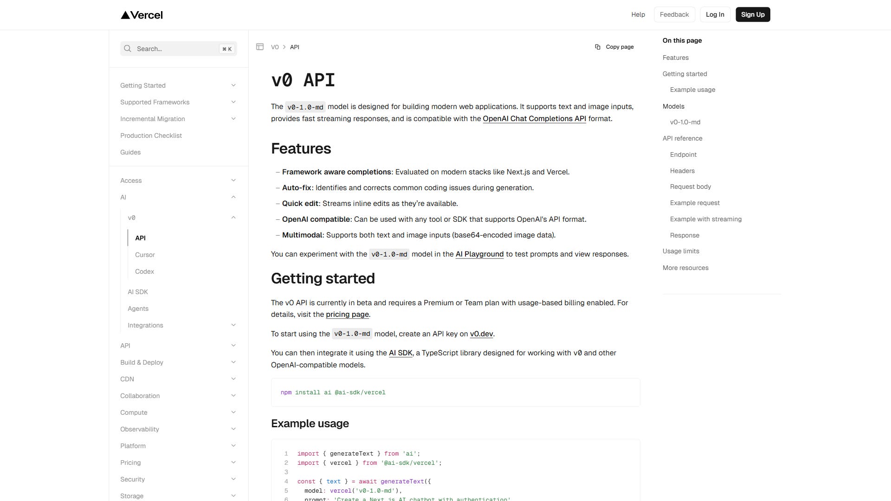Open Production Checklist page
The width and height of the screenshot is (891, 501).
pyautogui.click(x=151, y=135)
